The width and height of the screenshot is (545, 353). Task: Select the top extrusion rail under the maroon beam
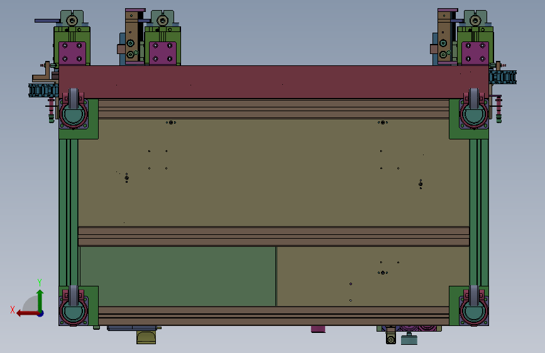[x=274, y=109]
